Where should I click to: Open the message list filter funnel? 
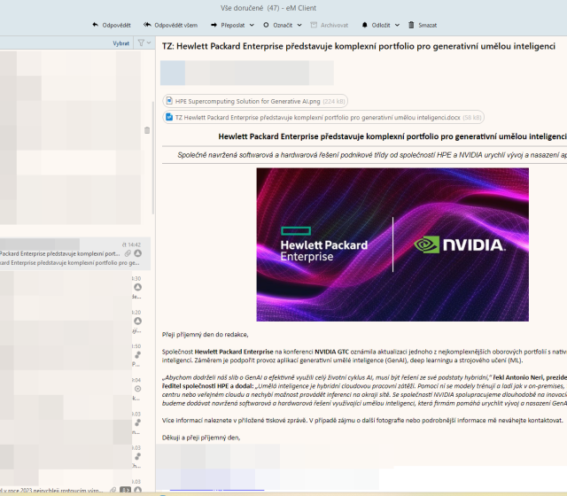coord(142,43)
